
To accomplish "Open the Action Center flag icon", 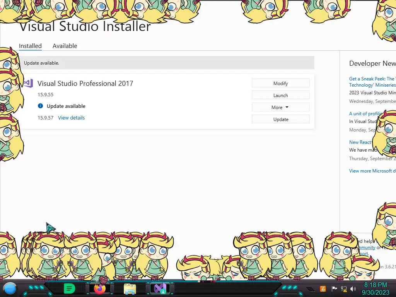I will (x=334, y=288).
